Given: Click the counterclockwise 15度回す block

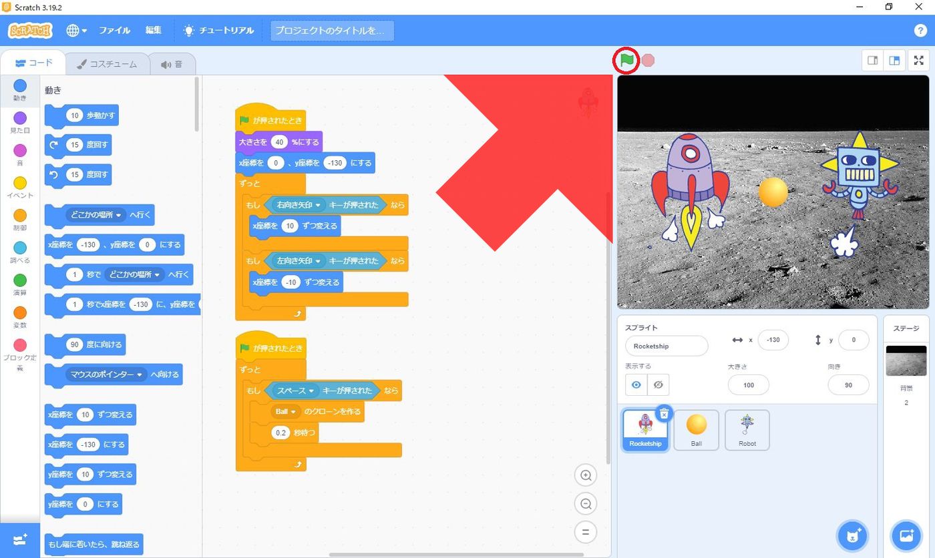Looking at the screenshot, I should click(78, 175).
